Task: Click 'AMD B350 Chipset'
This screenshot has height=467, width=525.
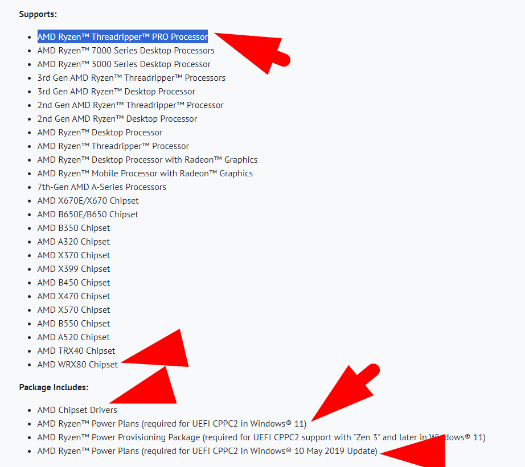Action: [73, 228]
